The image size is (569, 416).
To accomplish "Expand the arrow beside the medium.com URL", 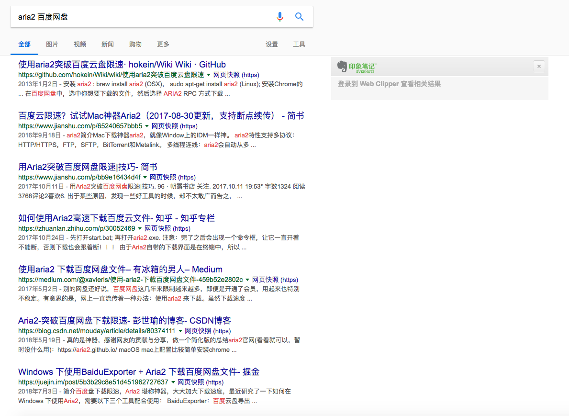I will pyautogui.click(x=247, y=280).
